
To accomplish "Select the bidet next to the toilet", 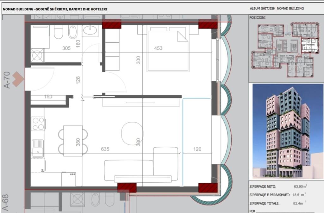I will click(73, 32).
